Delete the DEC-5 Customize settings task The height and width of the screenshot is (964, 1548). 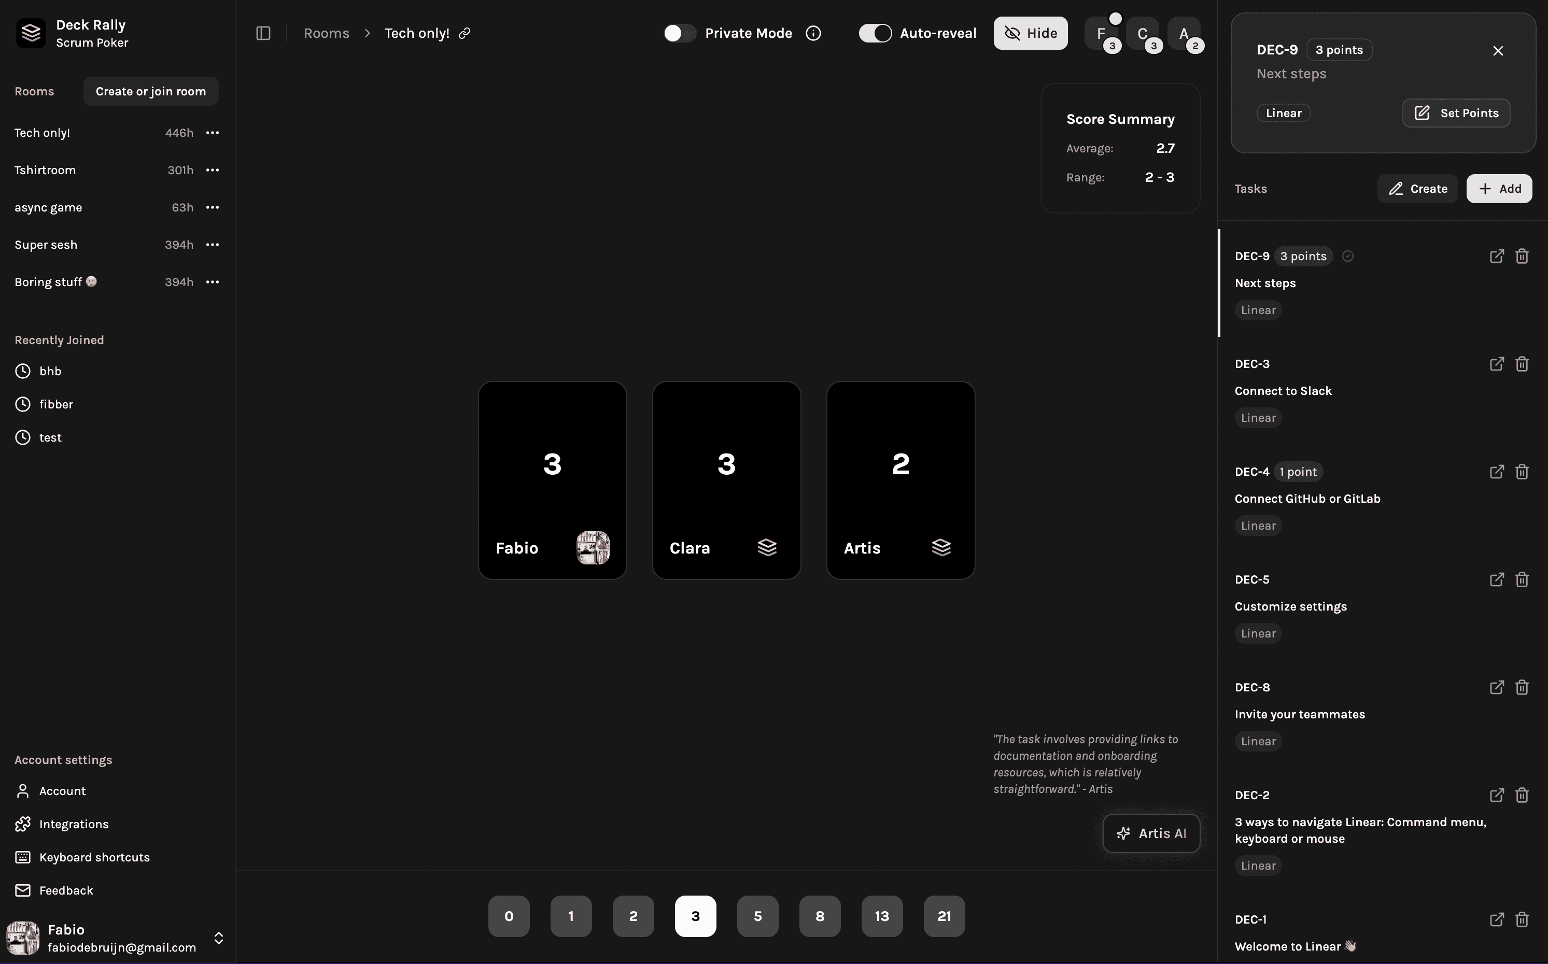1522,579
